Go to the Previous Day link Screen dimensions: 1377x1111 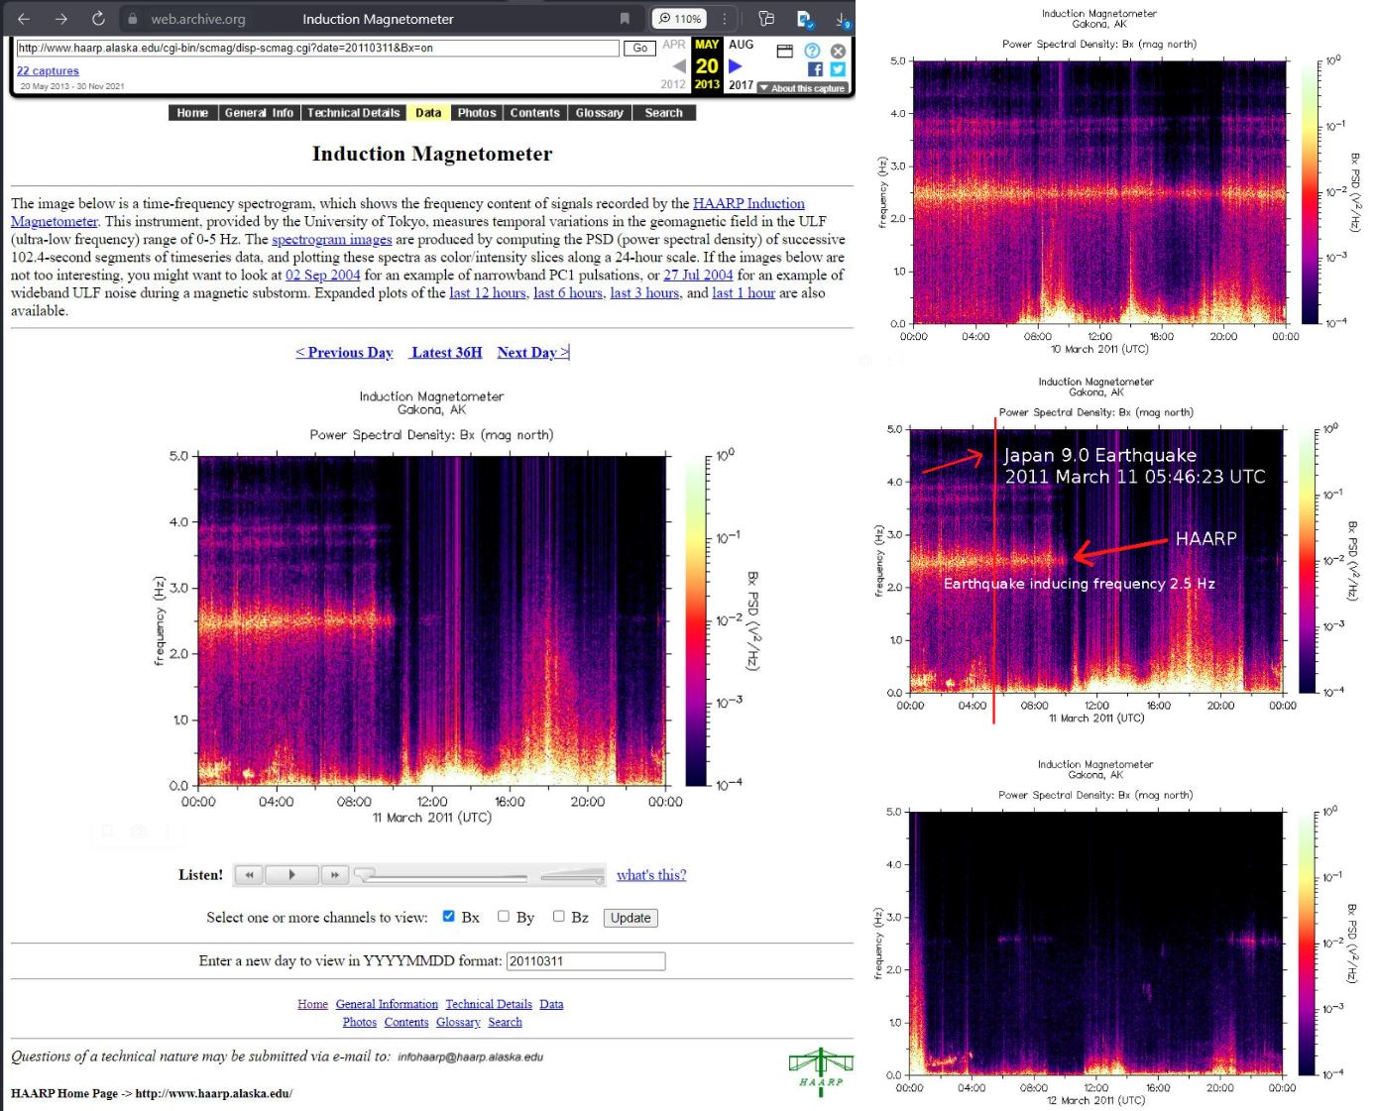[x=344, y=352]
